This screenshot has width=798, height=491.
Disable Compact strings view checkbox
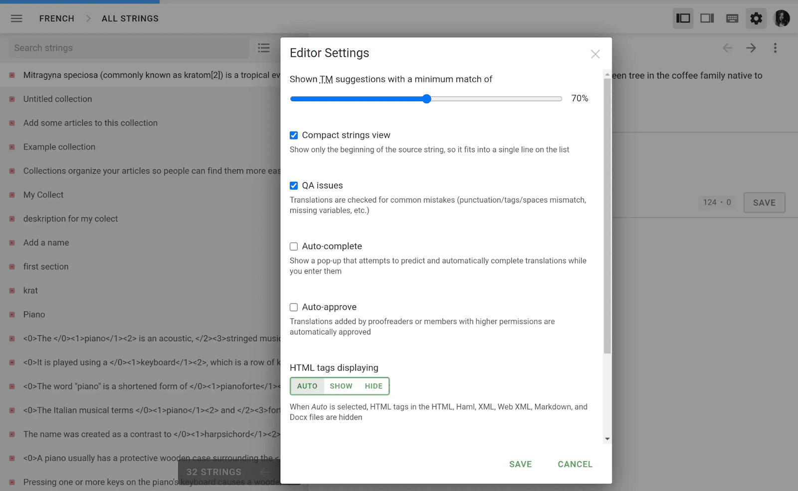[x=294, y=135]
